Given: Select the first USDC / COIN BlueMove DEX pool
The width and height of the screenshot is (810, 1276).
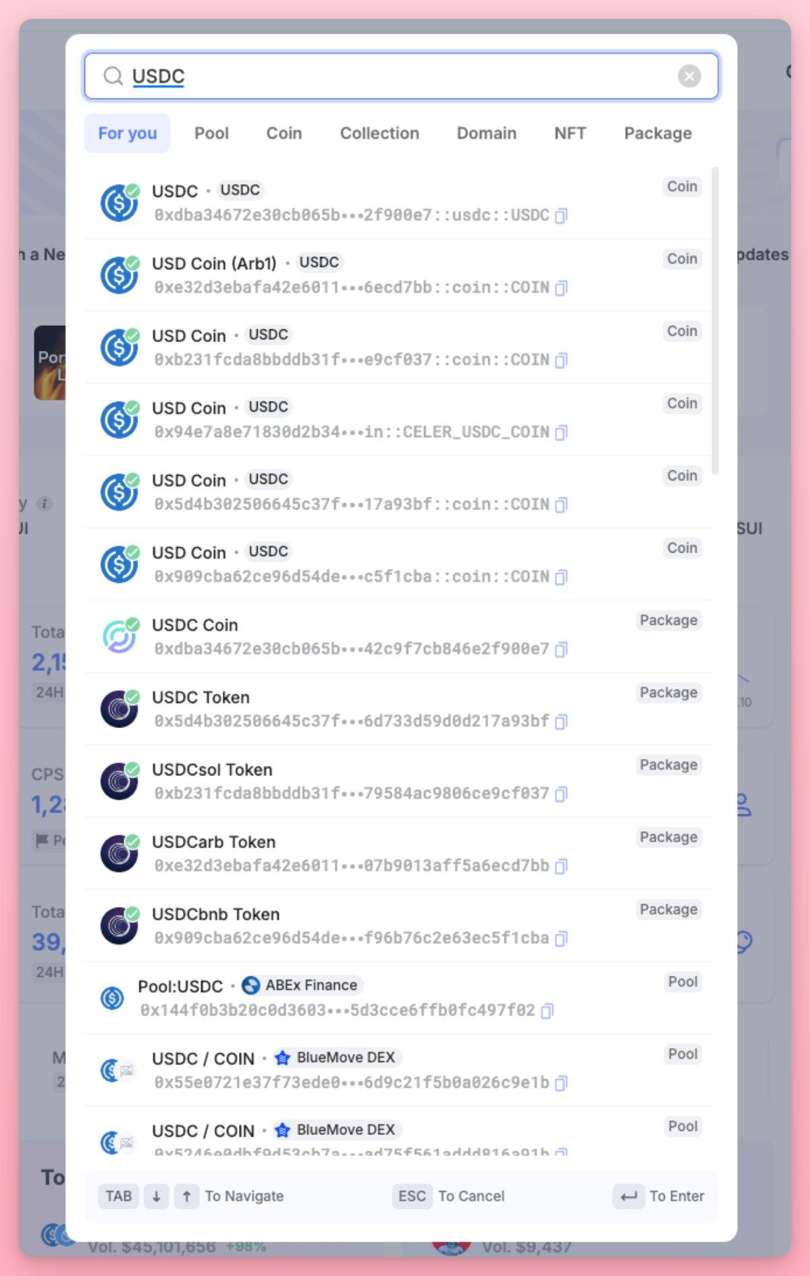Looking at the screenshot, I should pyautogui.click(x=398, y=1070).
